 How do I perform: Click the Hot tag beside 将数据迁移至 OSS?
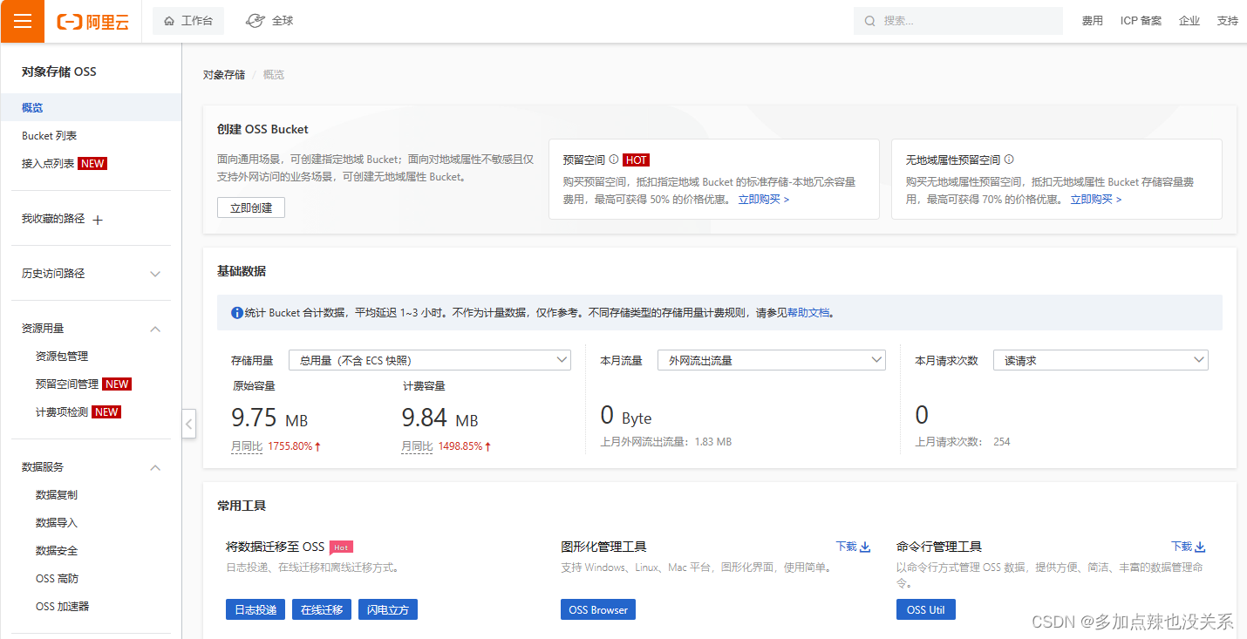(341, 547)
